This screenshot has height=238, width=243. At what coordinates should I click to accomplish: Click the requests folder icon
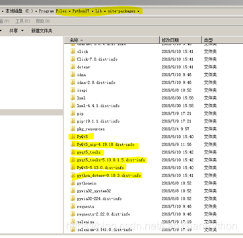tap(73, 206)
